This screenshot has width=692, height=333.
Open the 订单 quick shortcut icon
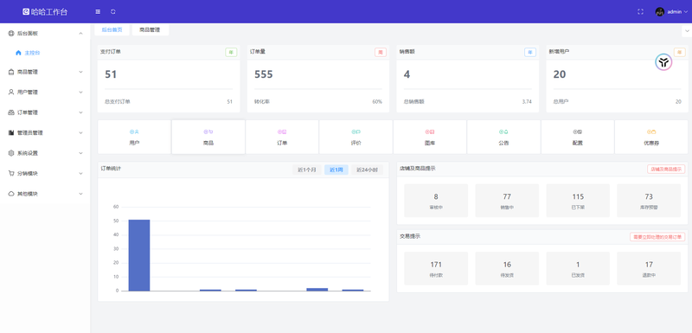coord(282,131)
